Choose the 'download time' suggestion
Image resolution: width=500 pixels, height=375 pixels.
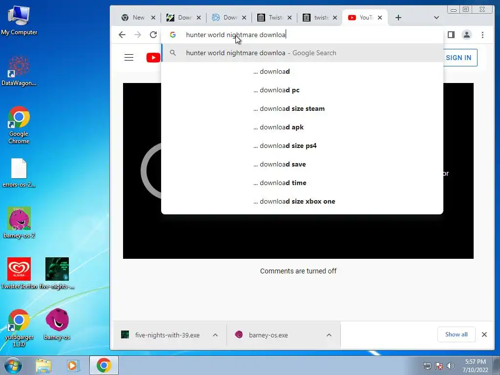tap(302, 183)
